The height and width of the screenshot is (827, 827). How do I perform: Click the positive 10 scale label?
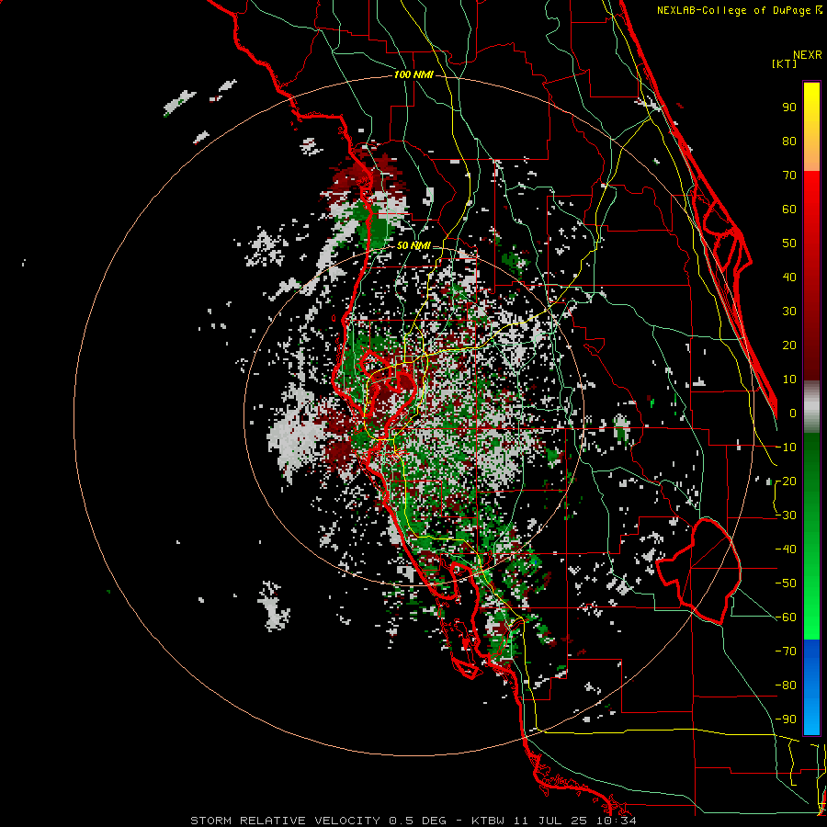tap(789, 380)
